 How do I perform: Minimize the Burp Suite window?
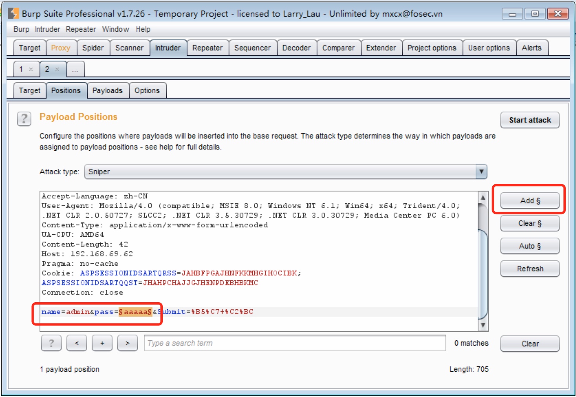[x=512, y=14]
